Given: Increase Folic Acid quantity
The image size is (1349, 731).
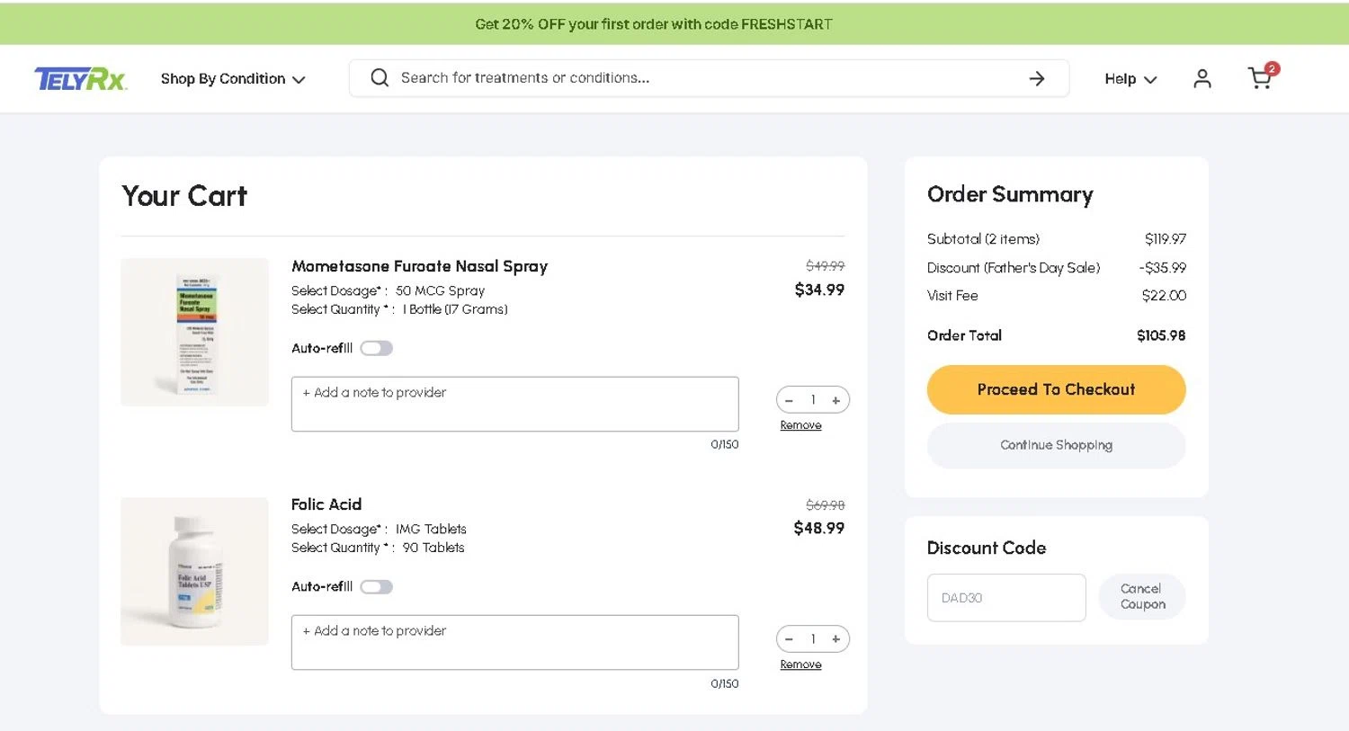Looking at the screenshot, I should point(836,639).
